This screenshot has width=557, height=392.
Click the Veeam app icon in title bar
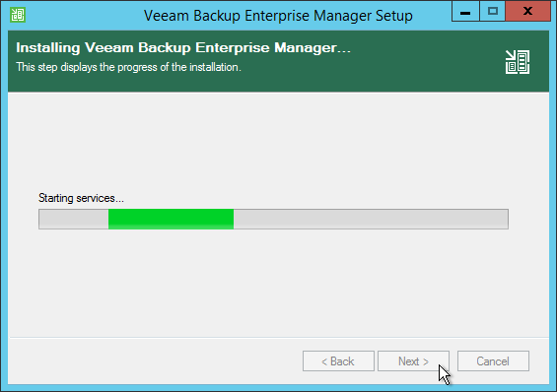(18, 15)
